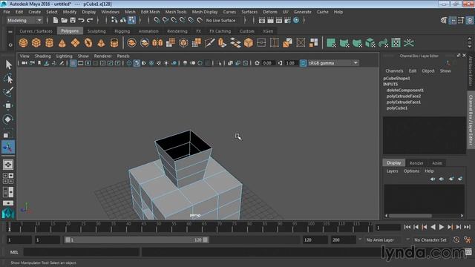Image resolution: width=475 pixels, height=267 pixels.
Task: Click the Multi-Cut tool shelf icon
Action: (209, 43)
